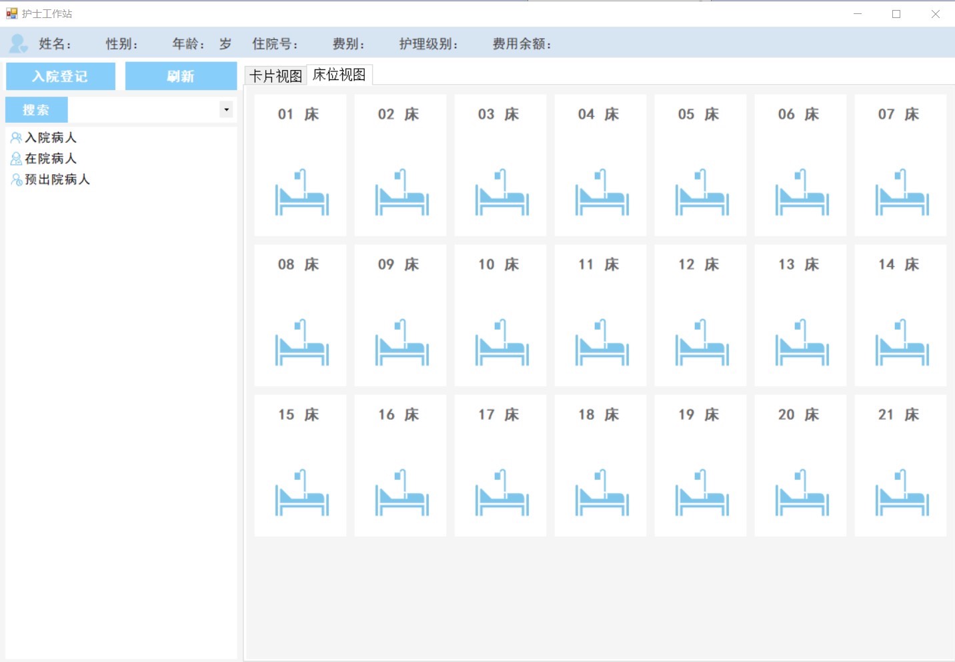Switch to the 卡片视图 tab
The height and width of the screenshot is (662, 955).
tap(275, 76)
